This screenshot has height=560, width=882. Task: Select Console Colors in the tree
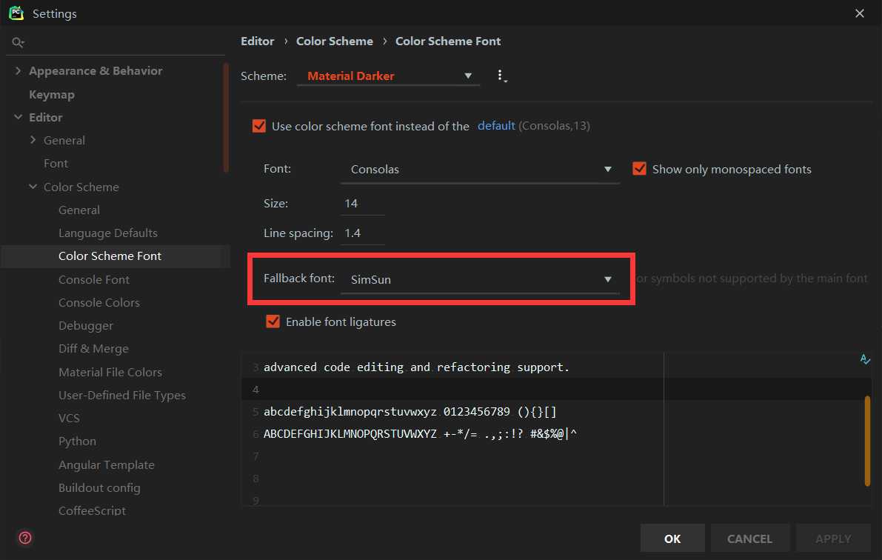coord(99,303)
